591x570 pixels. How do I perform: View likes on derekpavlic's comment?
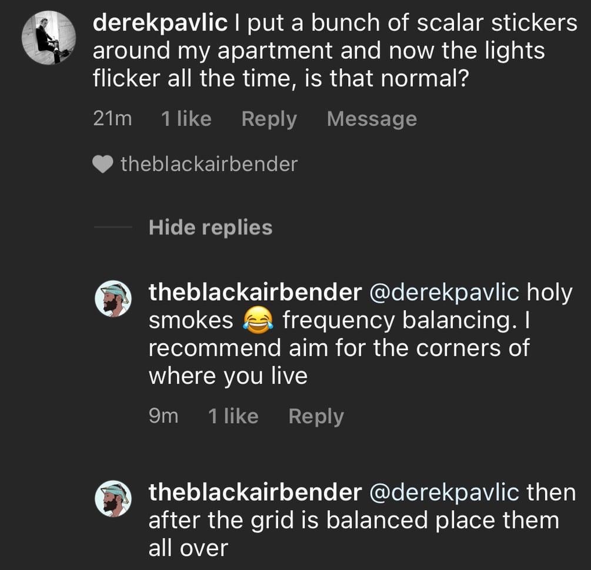pos(186,119)
